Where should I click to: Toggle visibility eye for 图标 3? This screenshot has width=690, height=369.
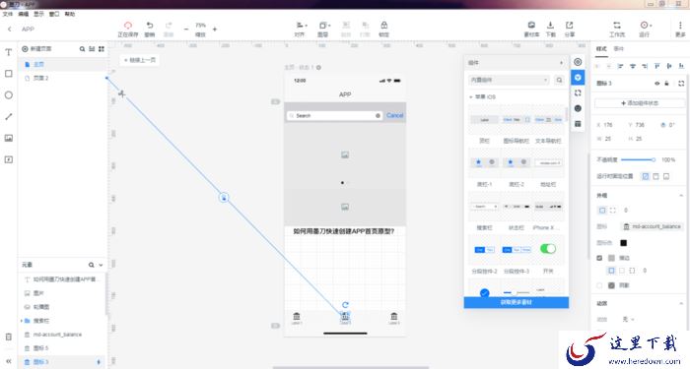[x=657, y=83]
